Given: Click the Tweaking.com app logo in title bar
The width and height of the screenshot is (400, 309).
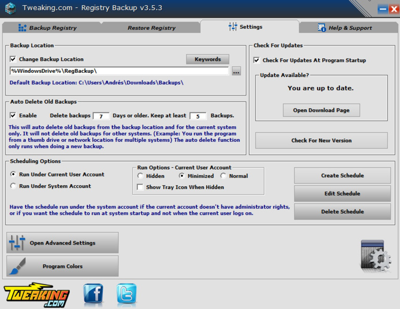Looking at the screenshot, I should [10, 8].
